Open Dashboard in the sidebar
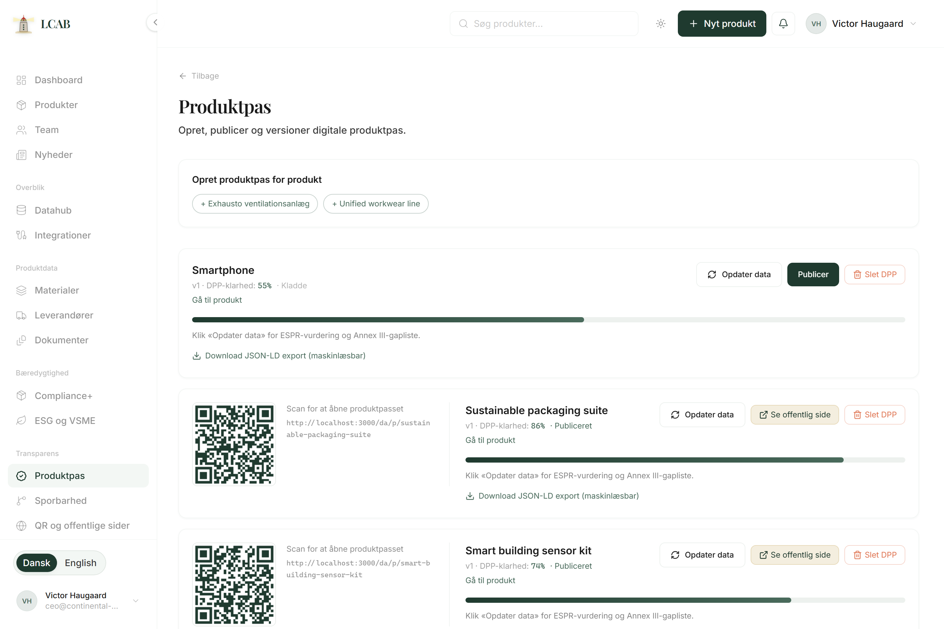The image size is (944, 629). pyautogui.click(x=78, y=80)
